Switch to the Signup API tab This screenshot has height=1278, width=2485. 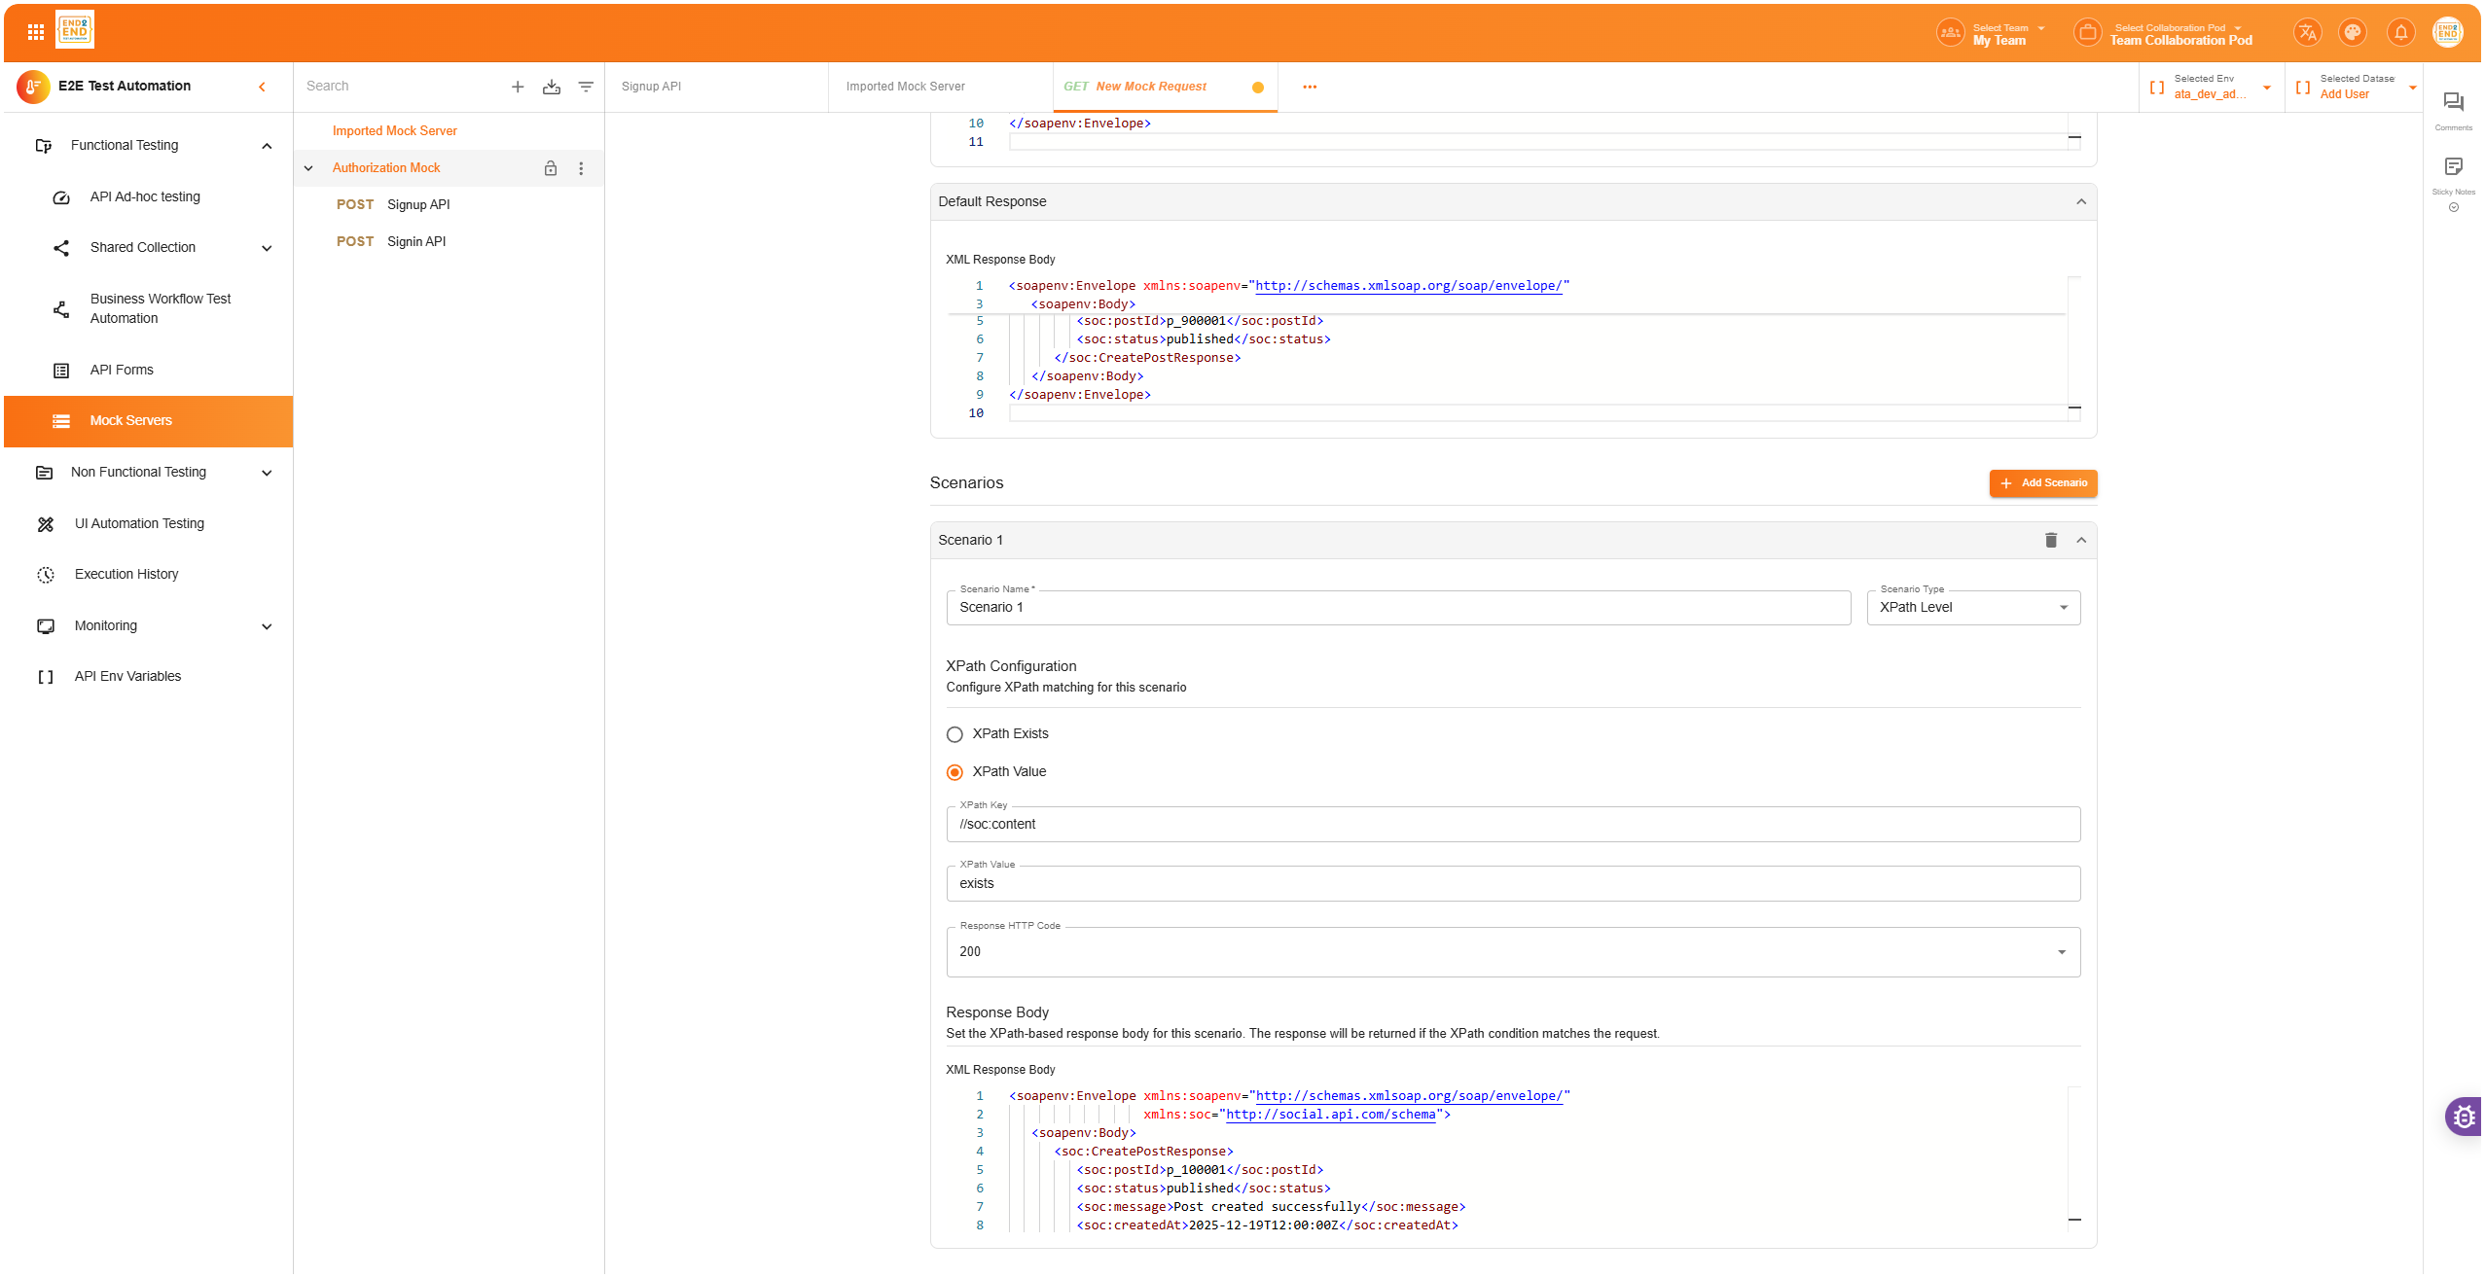point(652,87)
